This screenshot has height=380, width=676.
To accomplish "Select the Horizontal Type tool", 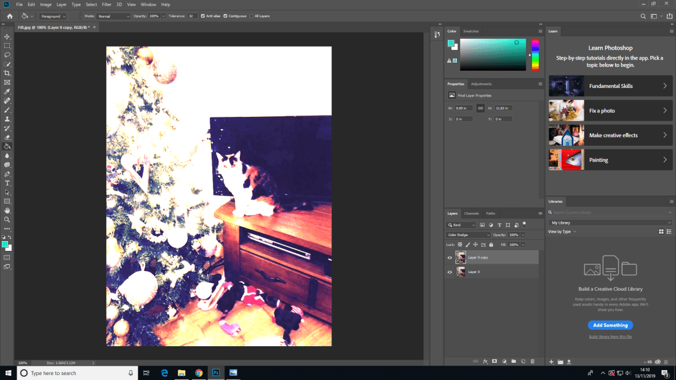I will tap(7, 183).
